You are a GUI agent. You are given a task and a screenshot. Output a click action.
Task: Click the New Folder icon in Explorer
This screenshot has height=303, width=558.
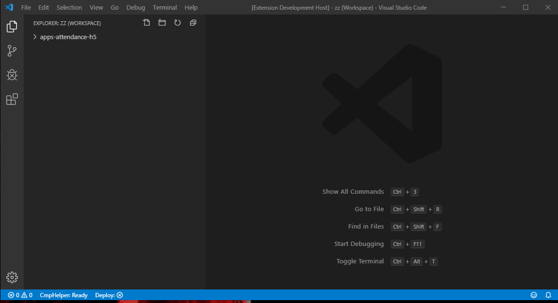(x=162, y=23)
